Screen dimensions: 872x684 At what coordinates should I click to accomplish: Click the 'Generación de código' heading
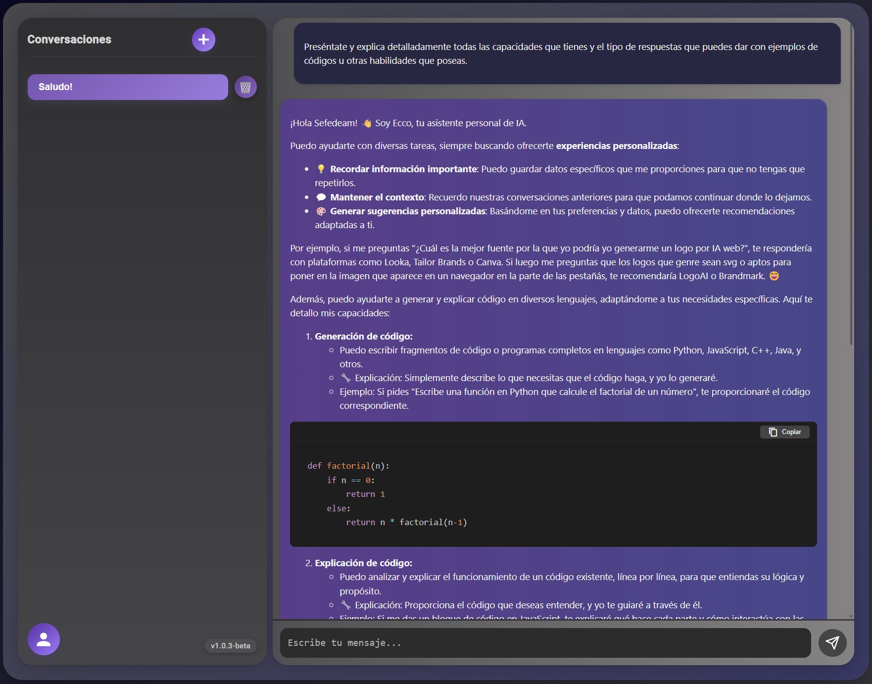coord(363,337)
